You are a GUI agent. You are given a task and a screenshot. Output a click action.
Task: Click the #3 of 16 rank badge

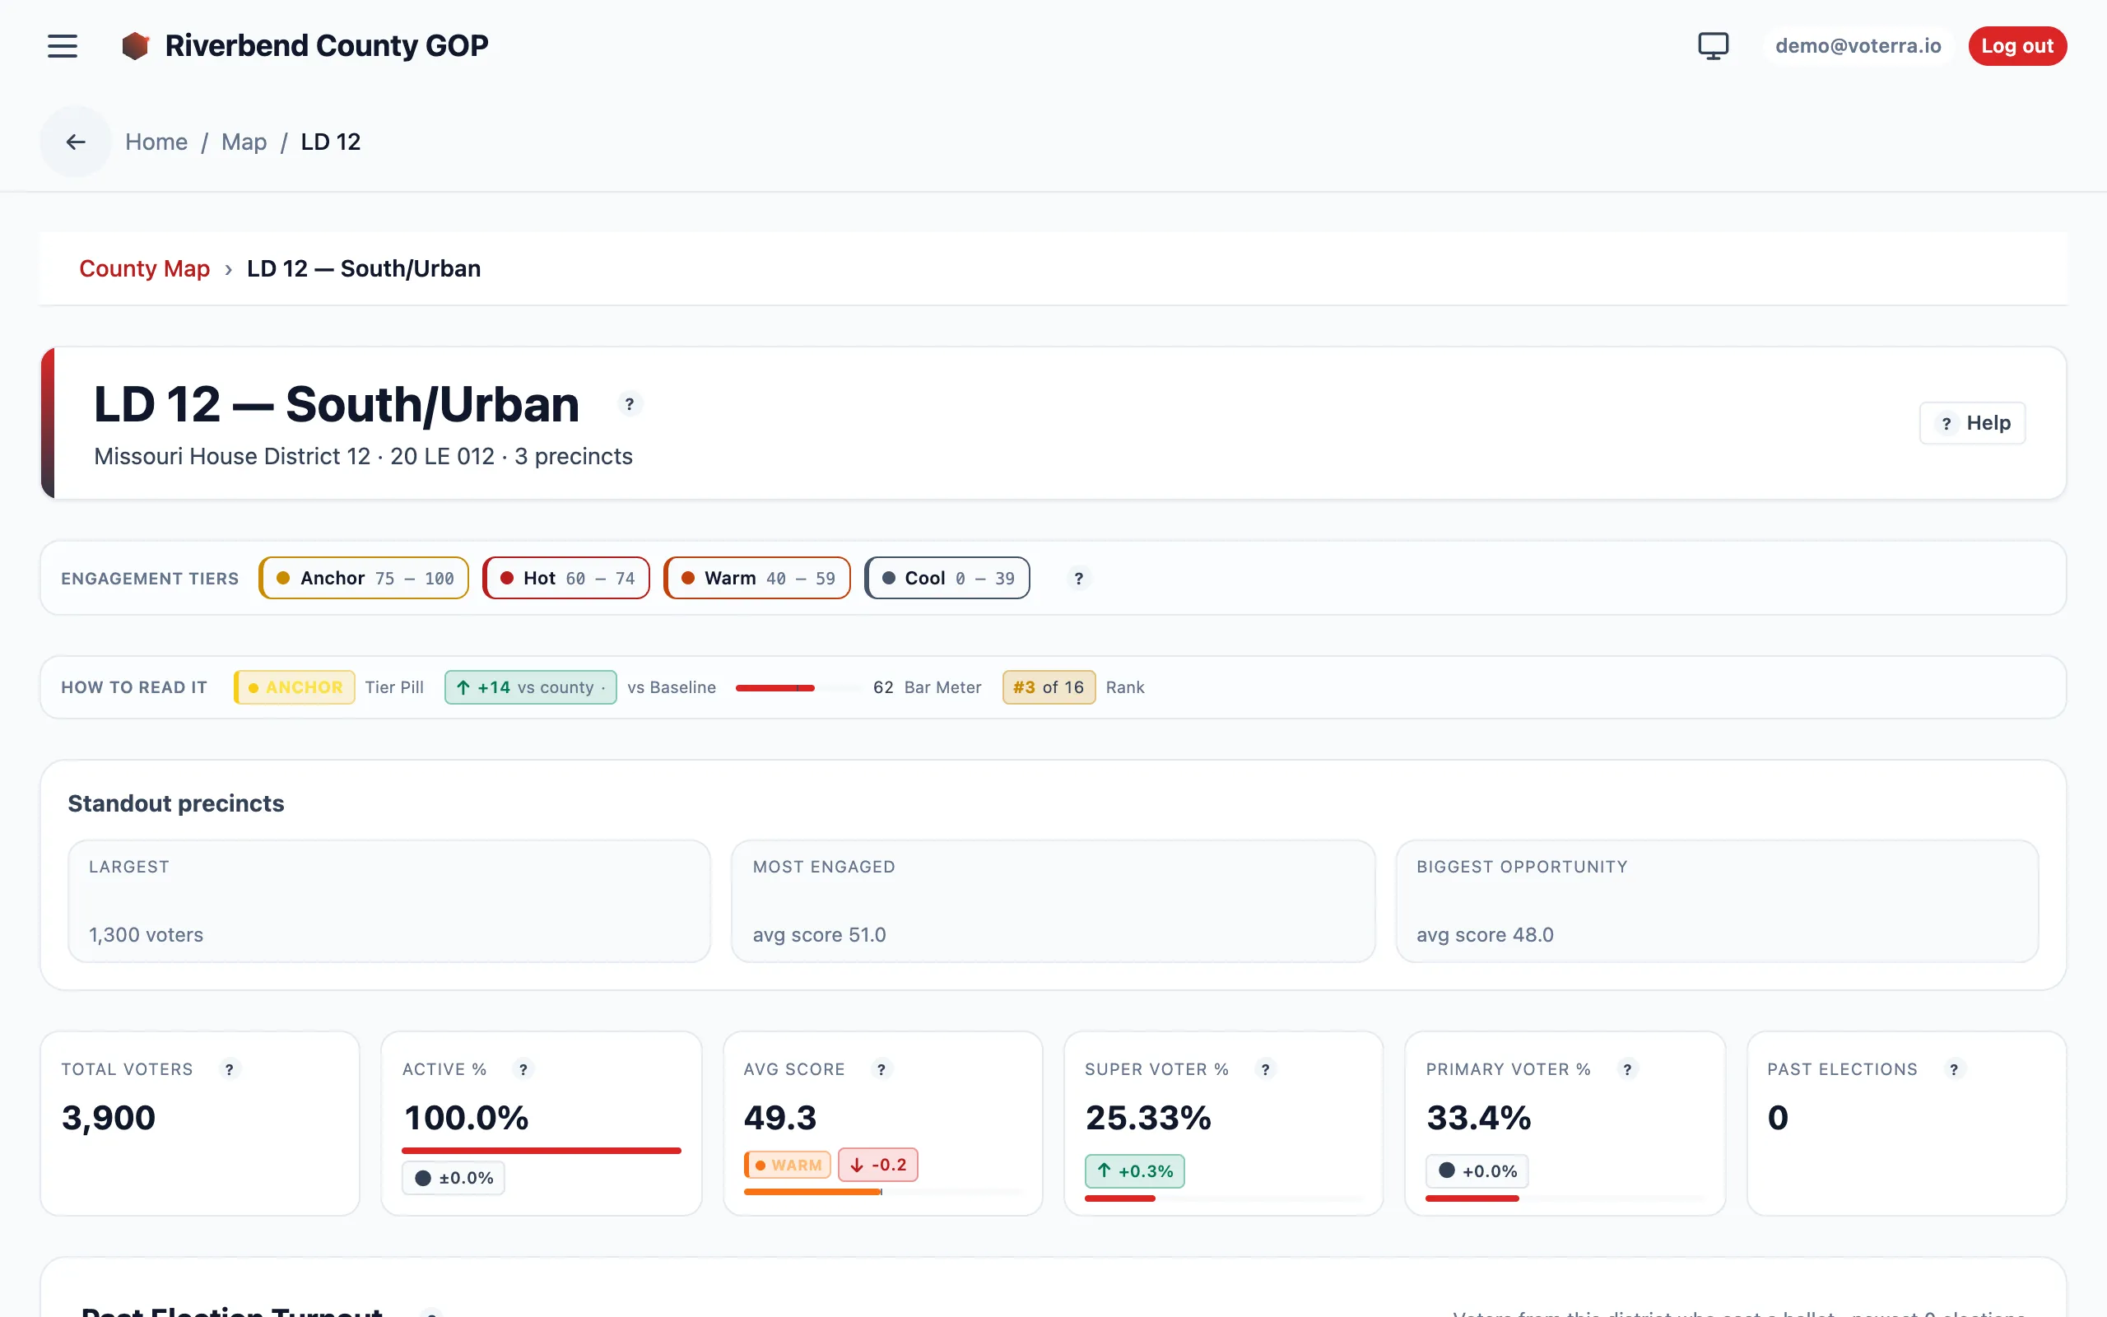(1049, 687)
